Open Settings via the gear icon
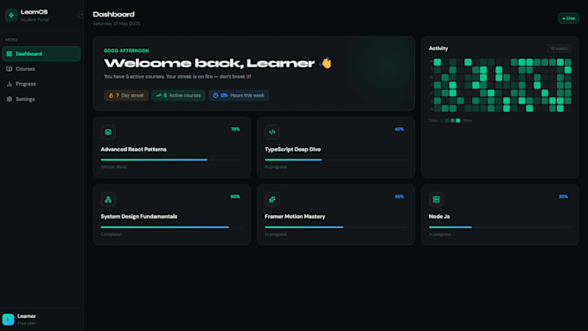Viewport: 588px width, 331px height. click(10, 99)
